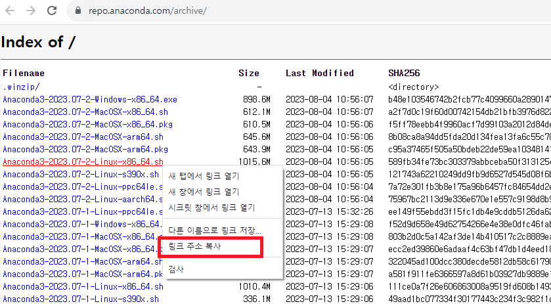Viewport: 551px width, 304px height.
Task: Open Anaconda3-2023.07-2-MacOSX-arm64.pkg link
Action: pyautogui.click(x=85, y=149)
